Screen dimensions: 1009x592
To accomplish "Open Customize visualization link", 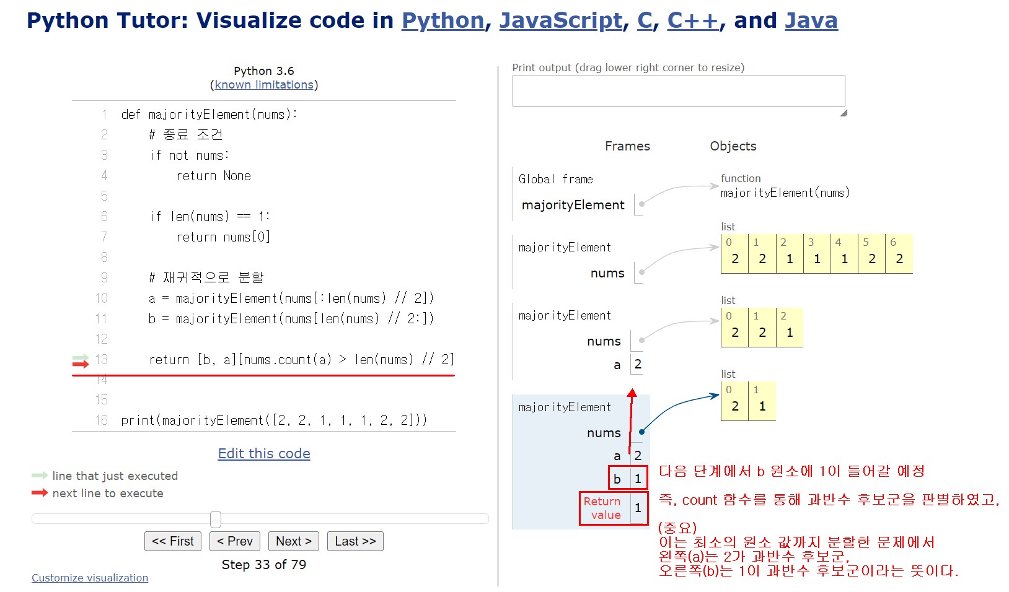I will tap(90, 578).
